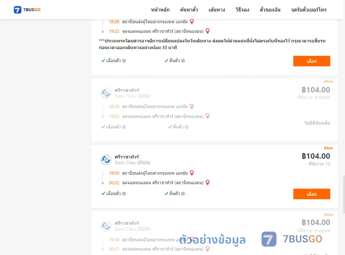
Task: Show คืนตั๋ว info icon on 19:00 trip
Action: coord(183,193)
